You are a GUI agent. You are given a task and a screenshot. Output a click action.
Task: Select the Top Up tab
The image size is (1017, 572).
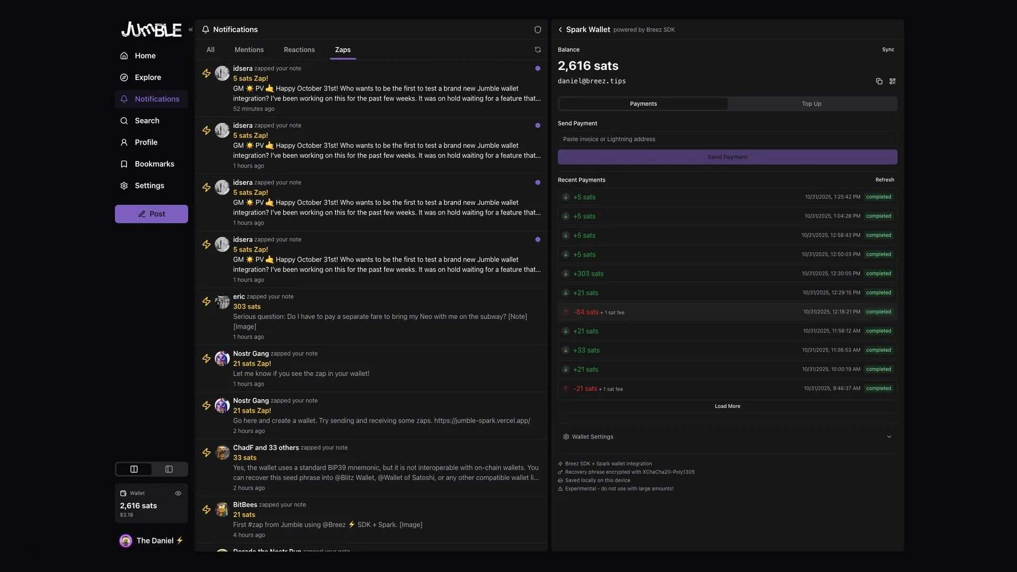tap(811, 104)
